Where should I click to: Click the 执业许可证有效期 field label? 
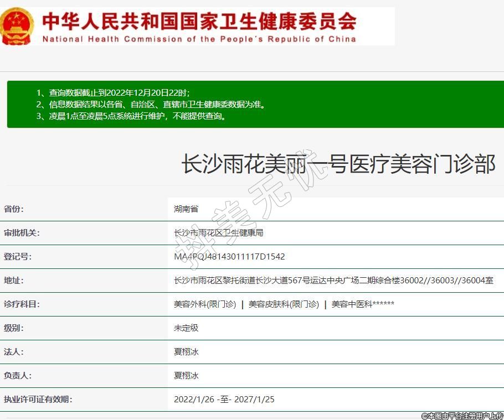[x=38, y=400]
